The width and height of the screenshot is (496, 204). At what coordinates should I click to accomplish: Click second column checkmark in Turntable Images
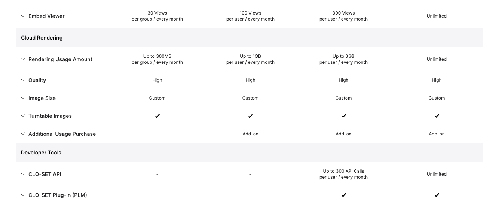[x=251, y=116]
